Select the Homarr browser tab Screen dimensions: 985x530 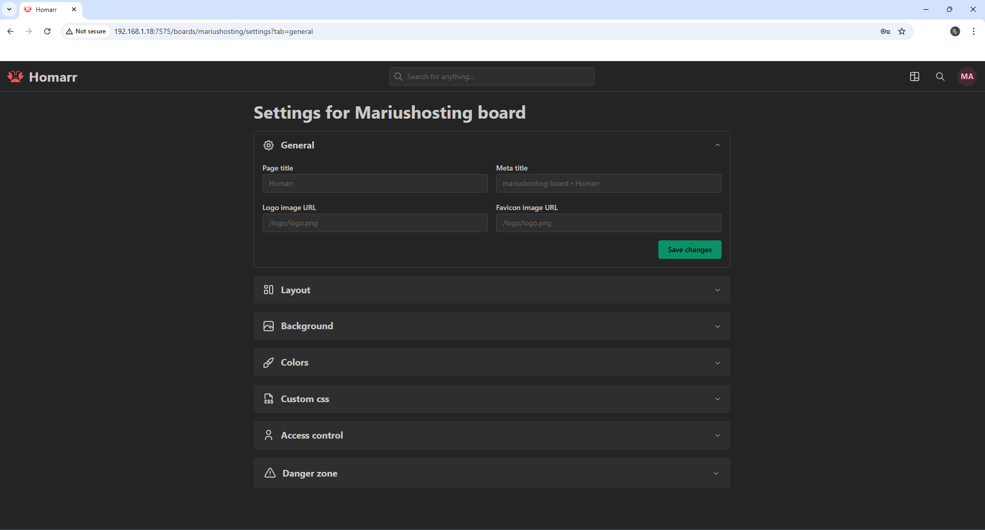pos(50,9)
